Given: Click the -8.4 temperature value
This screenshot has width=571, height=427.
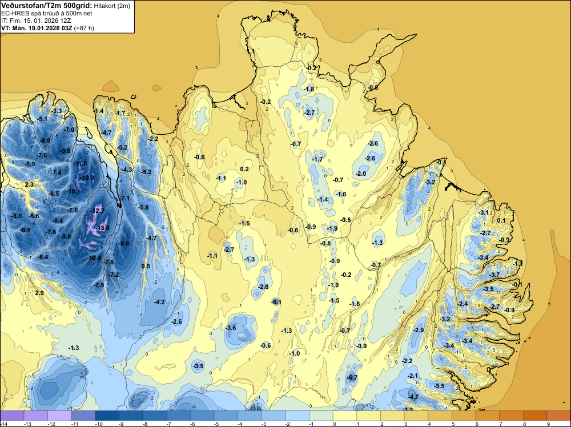Looking at the screenshot, I should pyautogui.click(x=58, y=220).
